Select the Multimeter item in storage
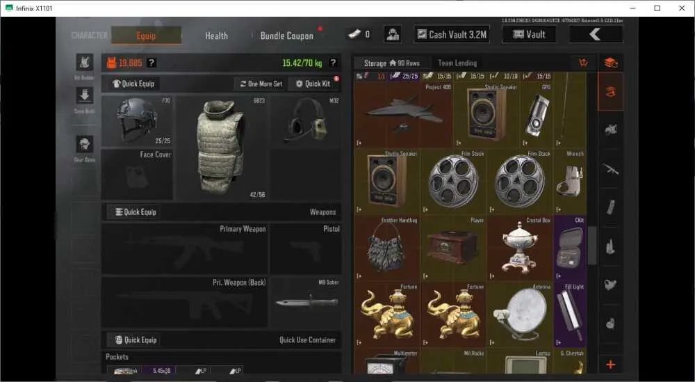This screenshot has height=382, width=695. pyautogui.click(x=387, y=361)
